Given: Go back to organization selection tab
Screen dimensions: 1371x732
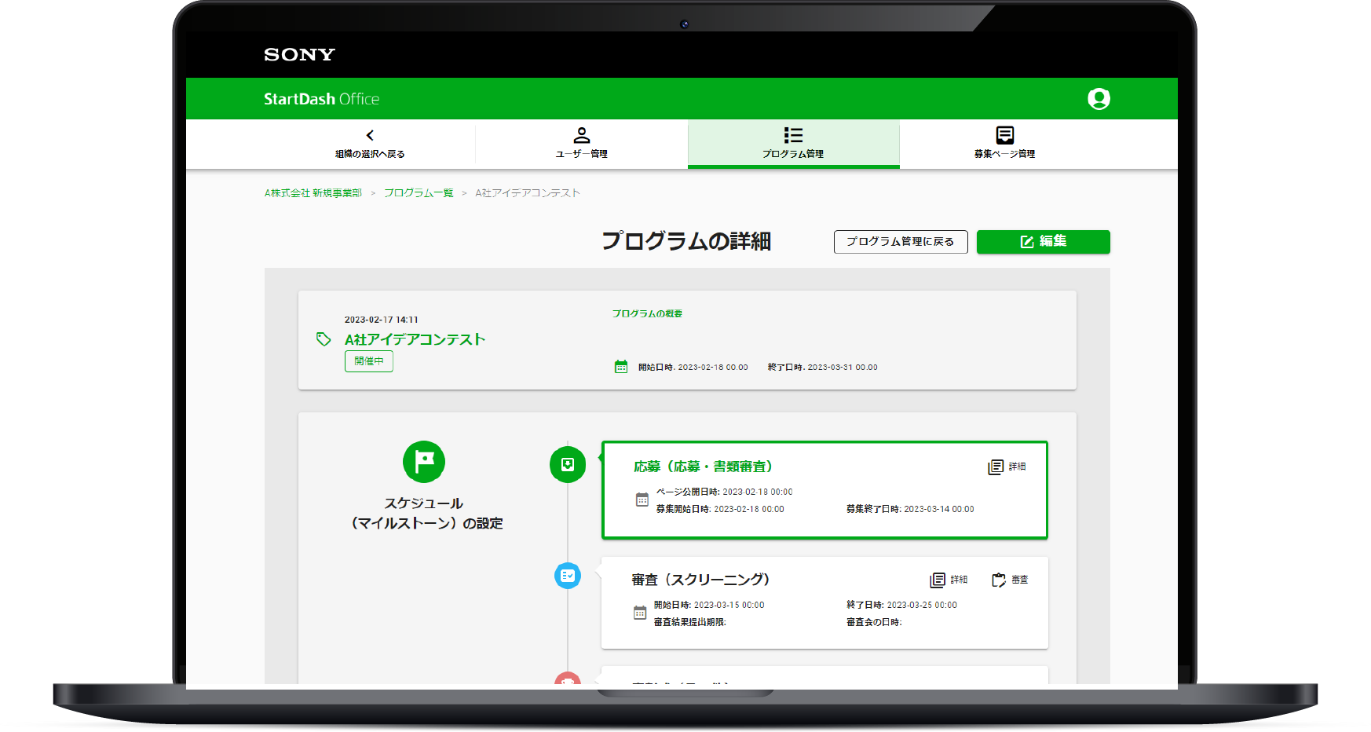Looking at the screenshot, I should pyautogui.click(x=370, y=145).
